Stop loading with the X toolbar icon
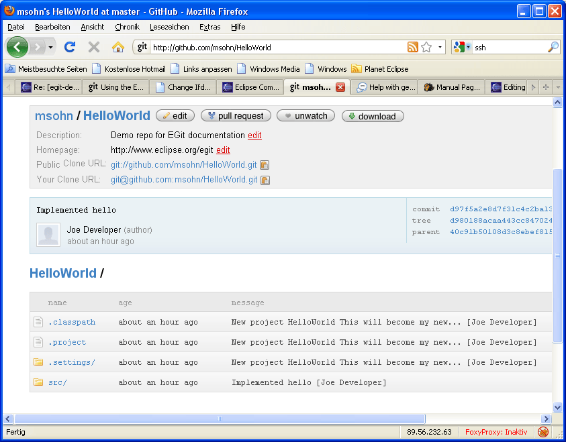Image resolution: width=566 pixels, height=442 pixels. point(94,47)
